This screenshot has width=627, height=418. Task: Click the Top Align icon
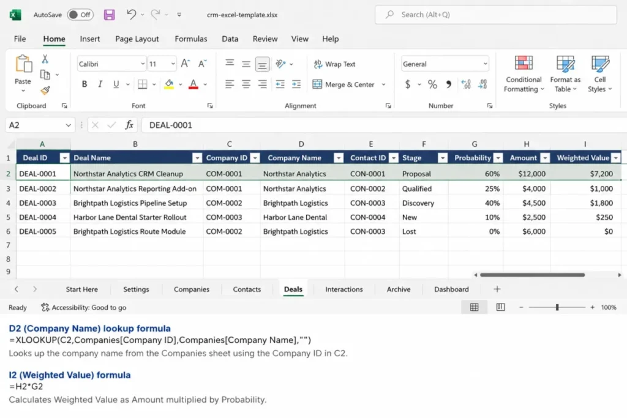[230, 64]
